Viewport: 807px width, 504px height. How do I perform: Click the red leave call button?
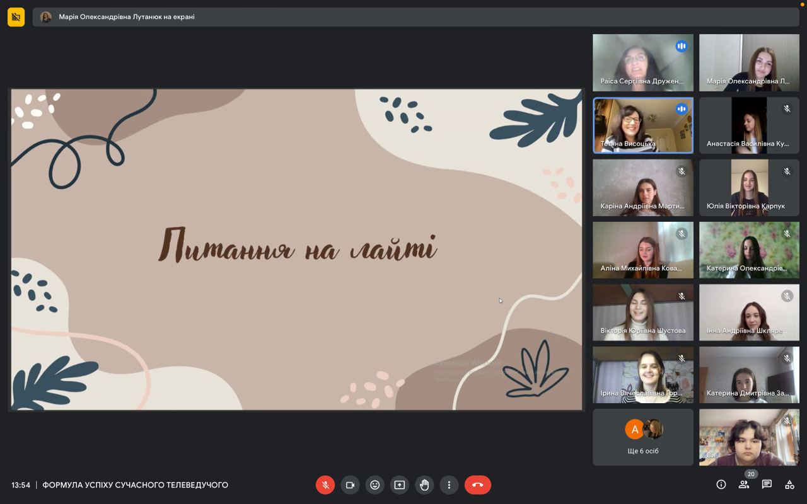click(478, 485)
